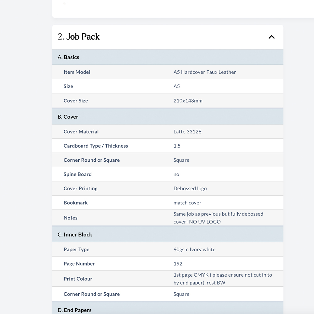Select the A5 Hardcover Faux Leather value

[205, 72]
